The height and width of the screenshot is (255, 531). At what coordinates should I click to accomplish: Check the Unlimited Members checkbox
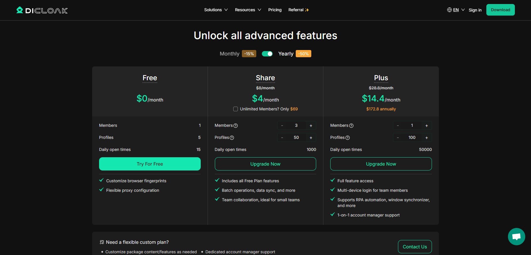(236, 109)
